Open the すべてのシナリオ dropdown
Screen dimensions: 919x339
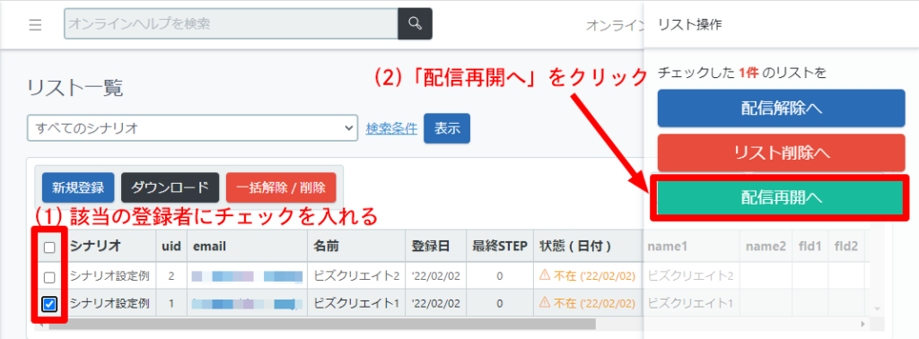tap(192, 127)
